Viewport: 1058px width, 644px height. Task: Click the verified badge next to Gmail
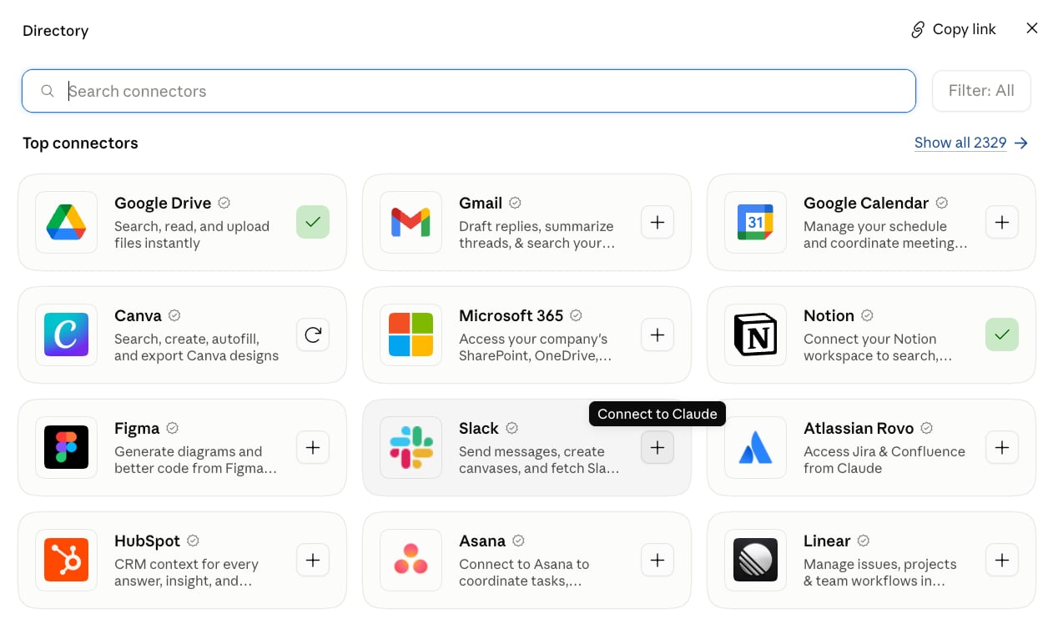point(515,203)
